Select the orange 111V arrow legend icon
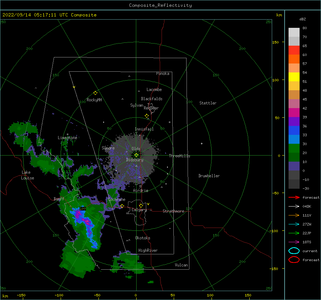This screenshot has width=321, height=300. click(x=294, y=215)
